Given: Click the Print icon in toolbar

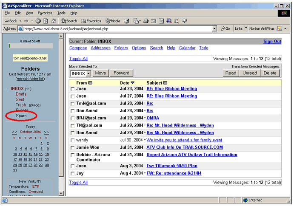Looking at the screenshot, I should pyautogui.click(x=146, y=21).
